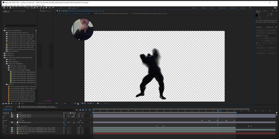Screen dimensions: 279x139
Task: Click the show channel color icon under the viewer
Action: pos(88,103)
